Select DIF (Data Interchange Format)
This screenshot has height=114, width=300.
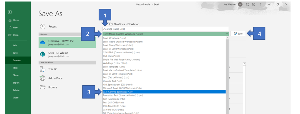tap(164, 113)
